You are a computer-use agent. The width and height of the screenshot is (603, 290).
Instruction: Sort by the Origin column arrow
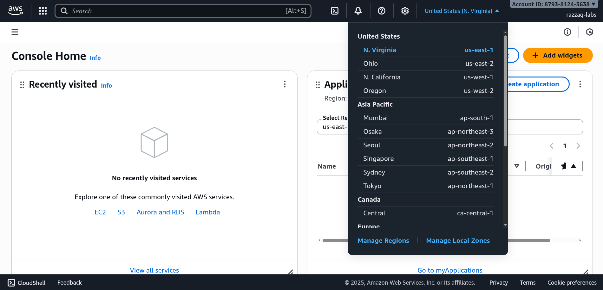[x=574, y=166]
